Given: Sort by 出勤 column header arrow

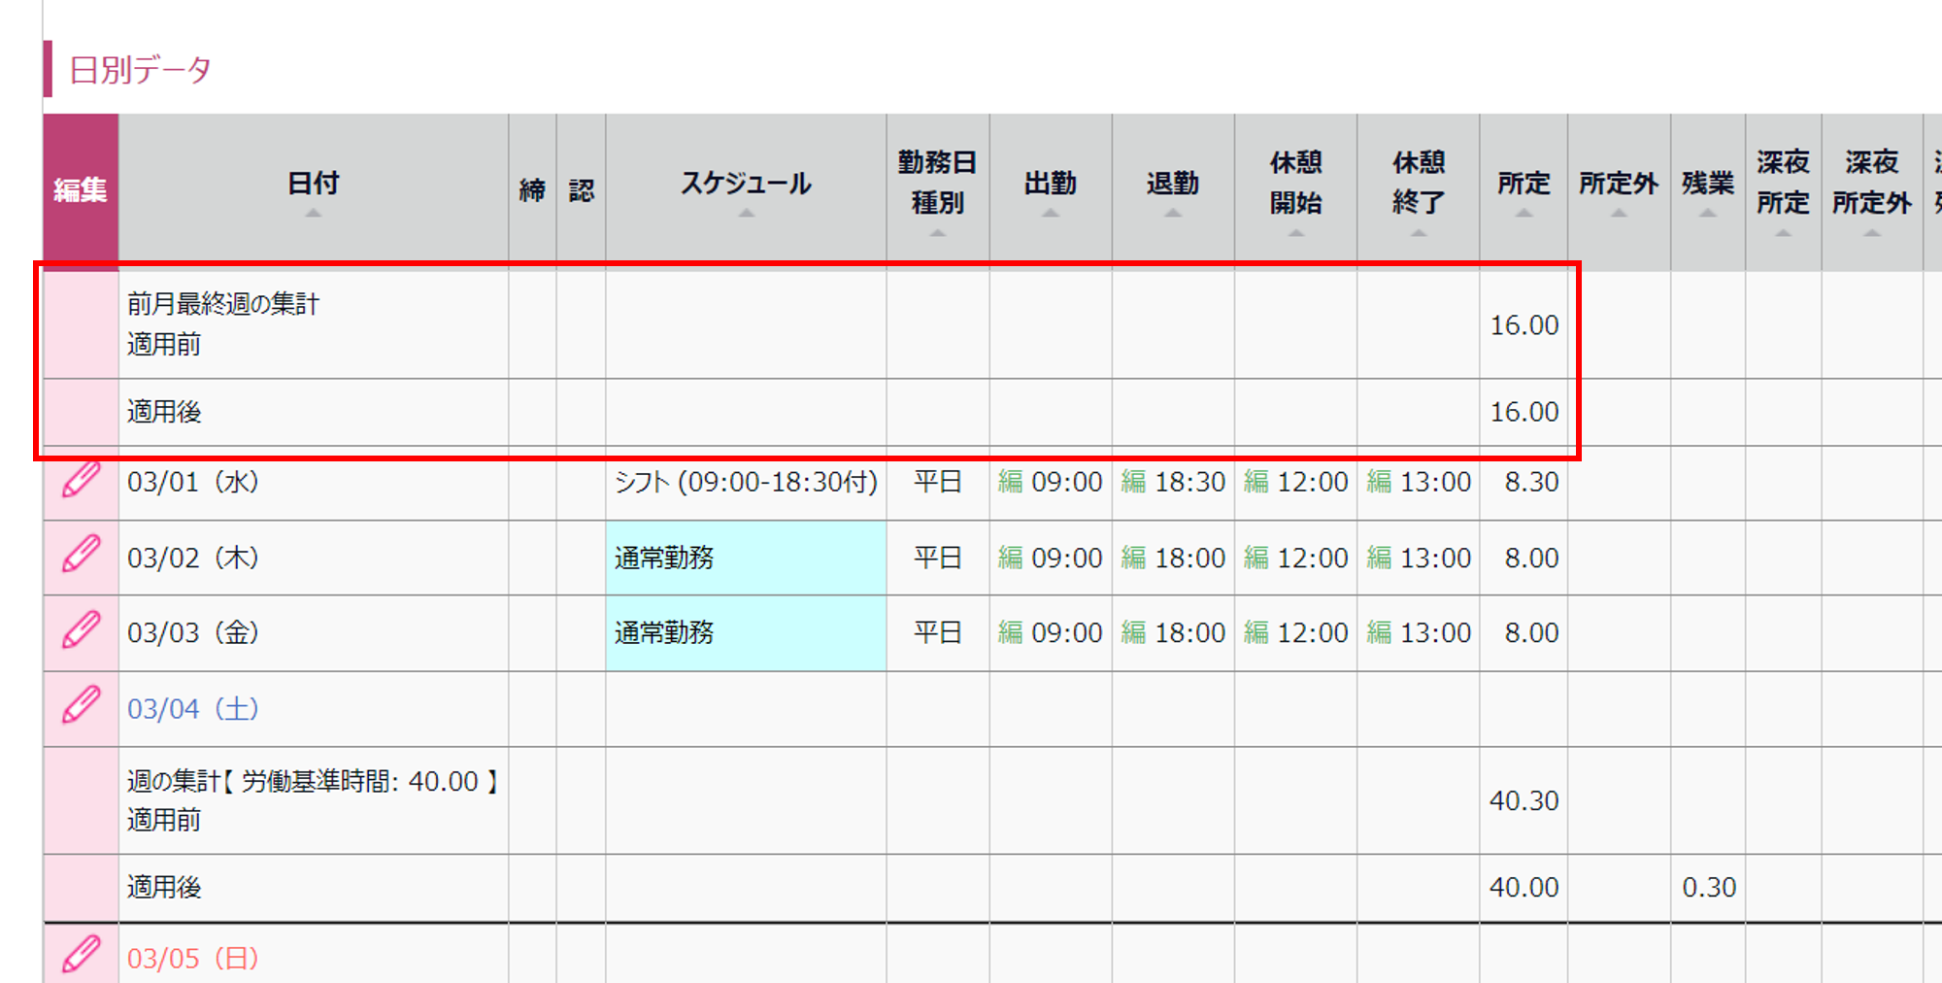Looking at the screenshot, I should [x=1050, y=213].
